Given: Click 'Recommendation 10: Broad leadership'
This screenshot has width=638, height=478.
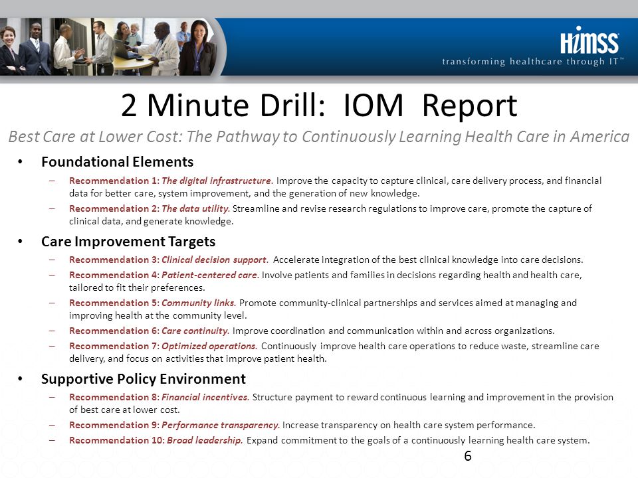Looking at the screenshot, I should pyautogui.click(x=156, y=440).
